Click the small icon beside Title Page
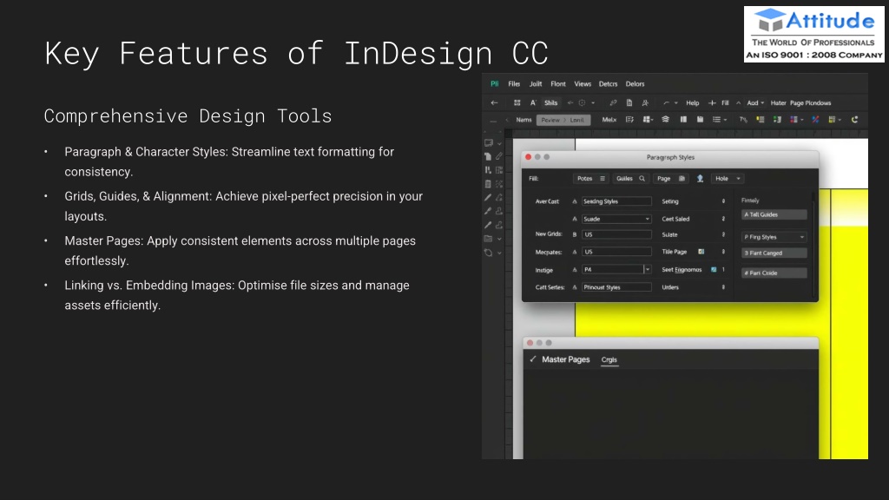 pos(701,252)
